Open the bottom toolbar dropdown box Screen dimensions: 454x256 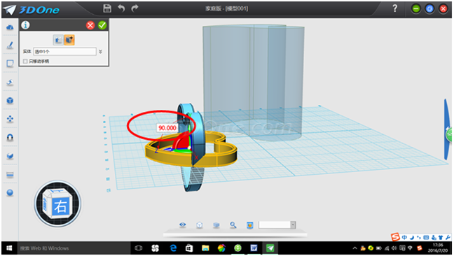click(x=277, y=225)
